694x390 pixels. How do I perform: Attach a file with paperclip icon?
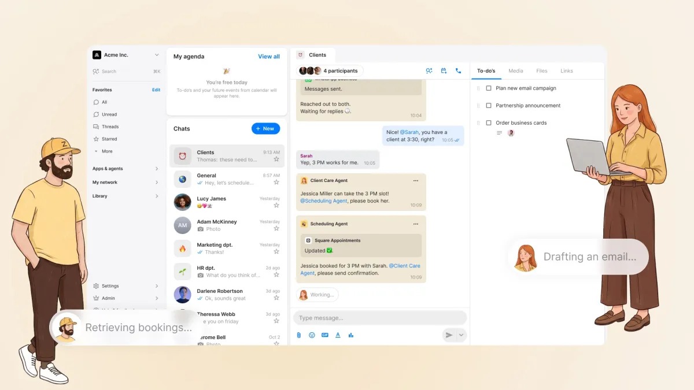(x=299, y=335)
